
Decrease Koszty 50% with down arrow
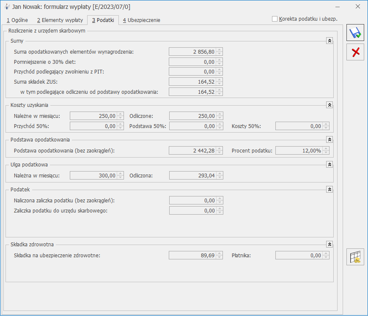[x=326, y=128]
